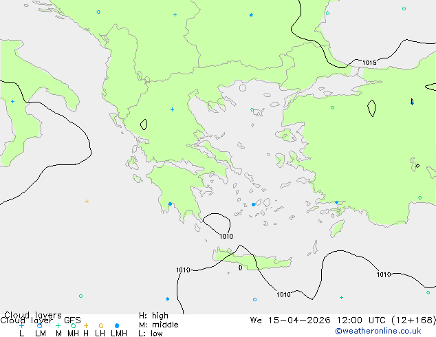
Task: Click the blue plus 'L' legend symbol
Action: click(x=22, y=325)
